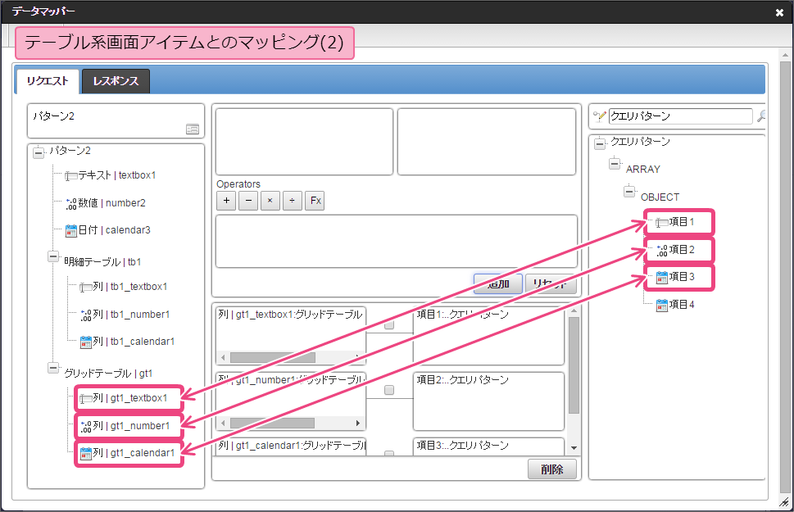Click the 項目2:...クエリパターン mapping box
The height and width of the screenshot is (512, 794).
point(488,401)
